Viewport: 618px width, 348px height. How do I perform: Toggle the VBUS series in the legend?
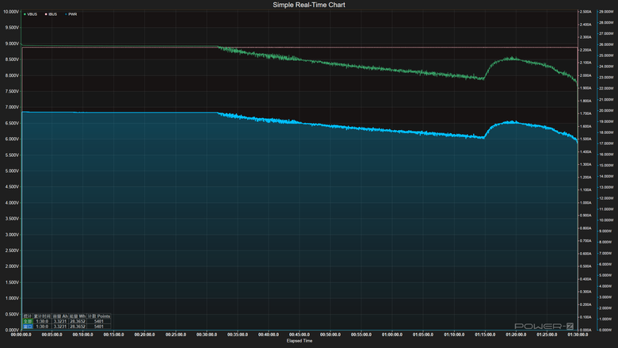coord(30,14)
